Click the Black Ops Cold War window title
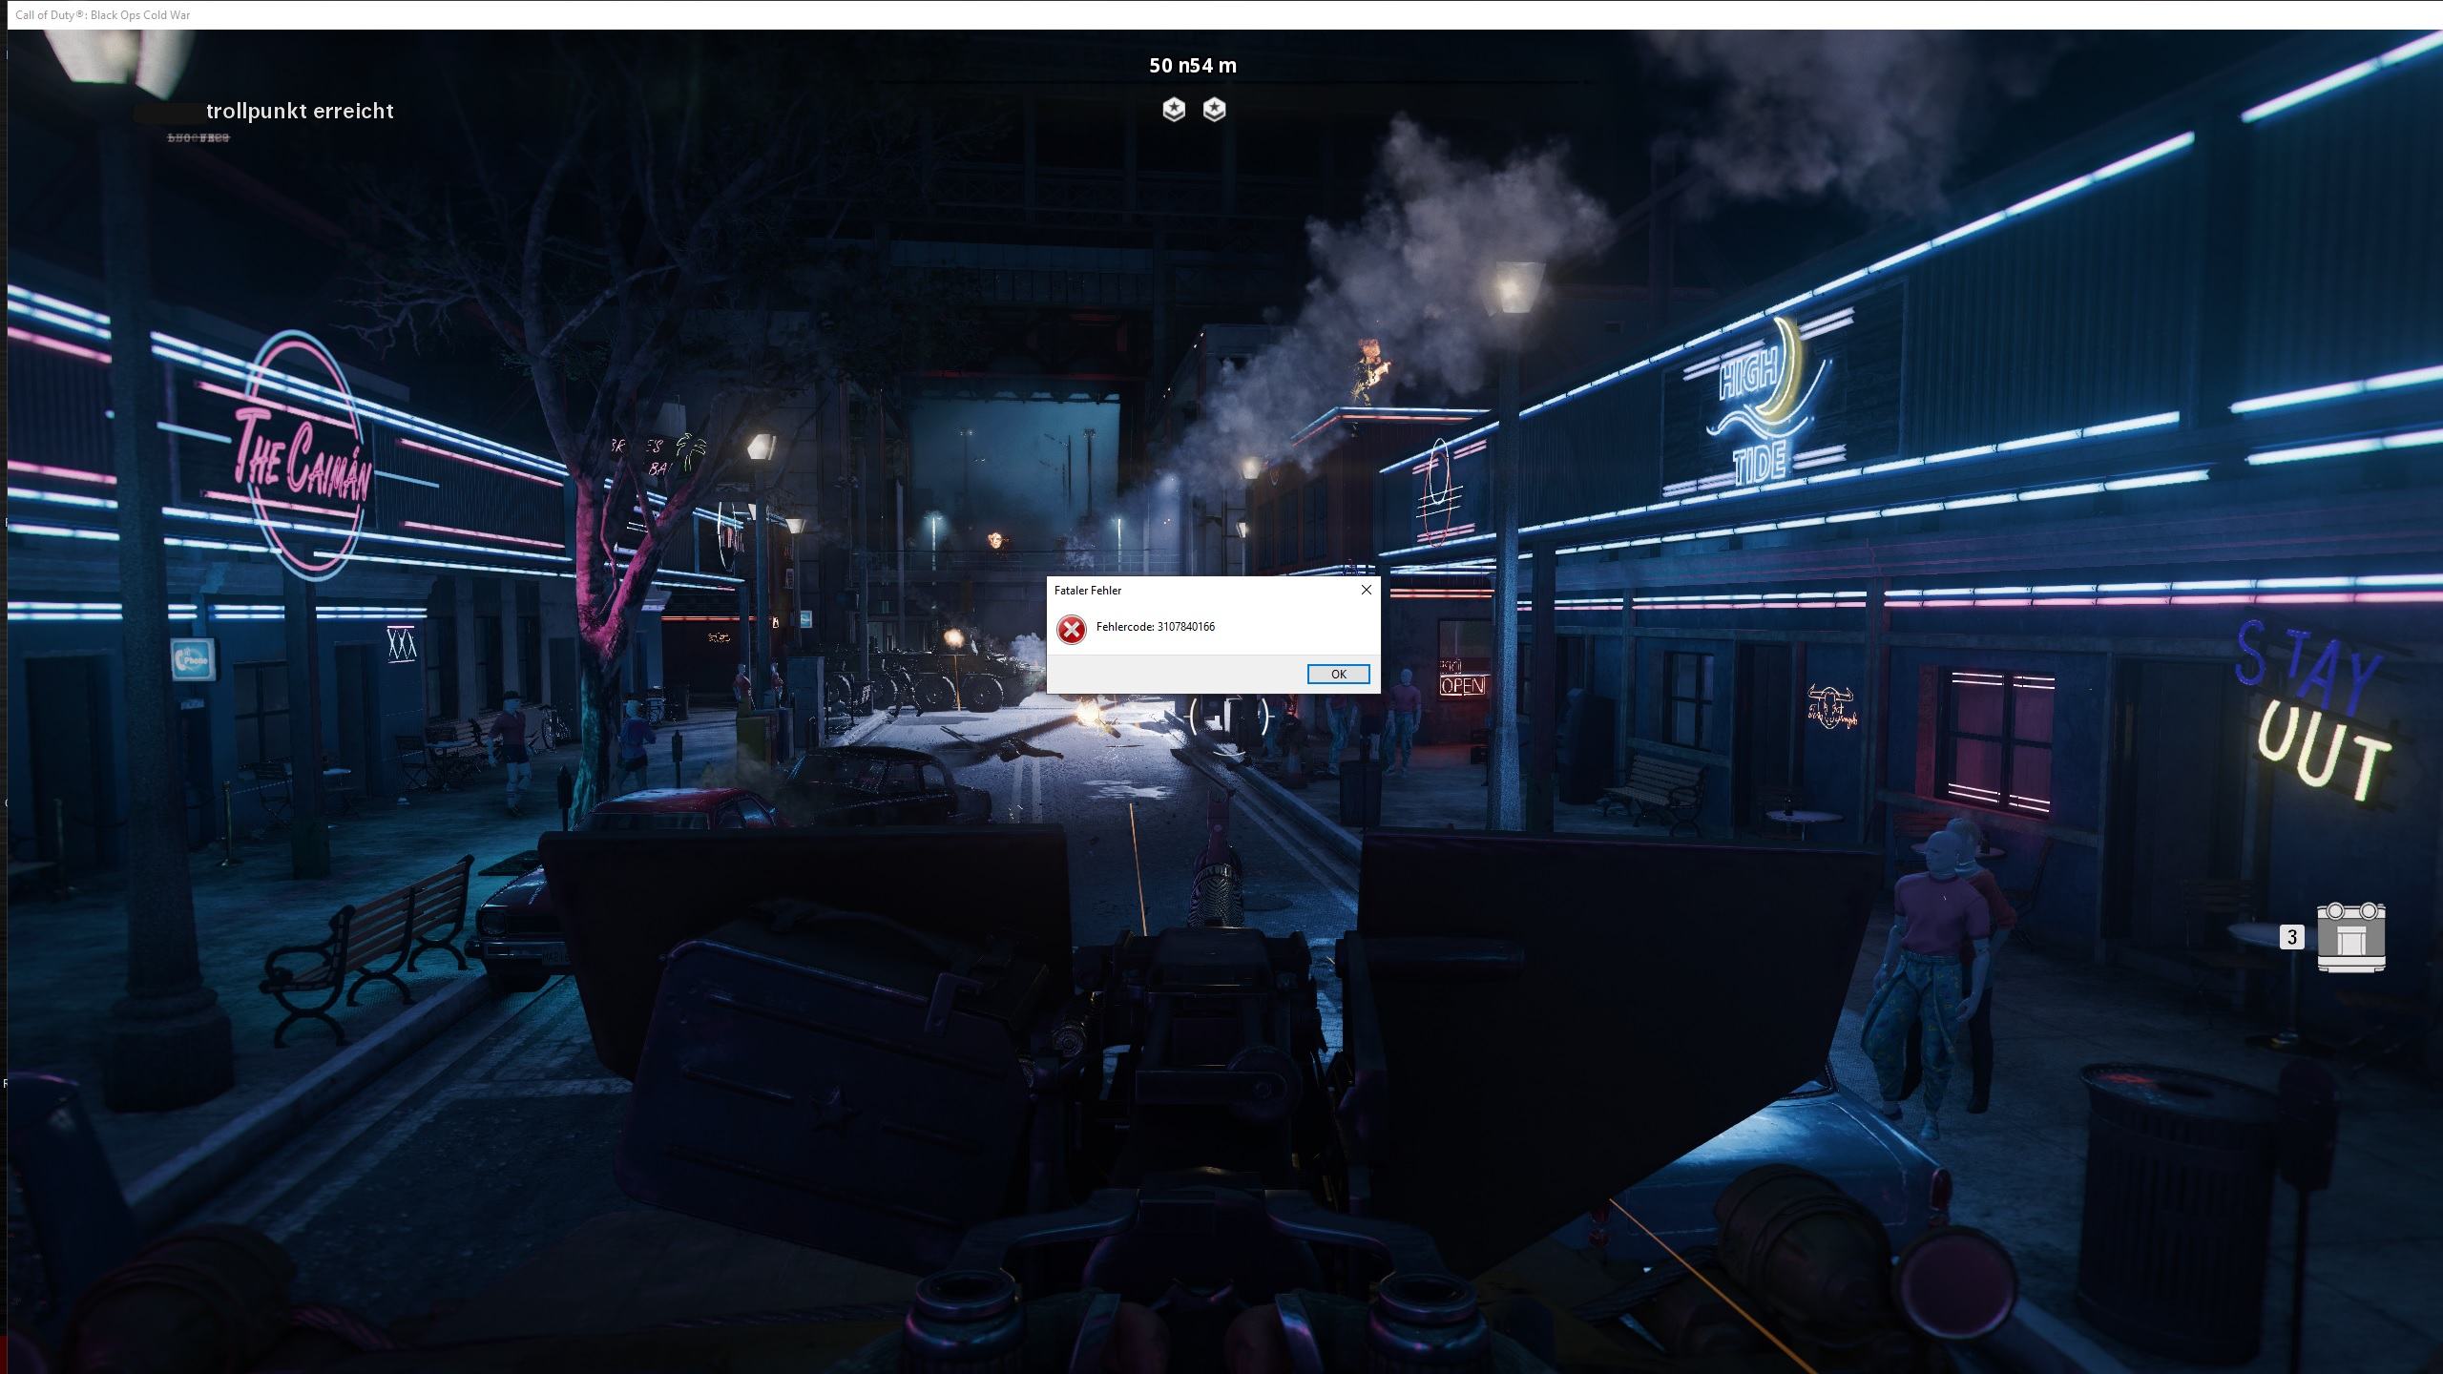Image resolution: width=2443 pixels, height=1374 pixels. point(103,14)
